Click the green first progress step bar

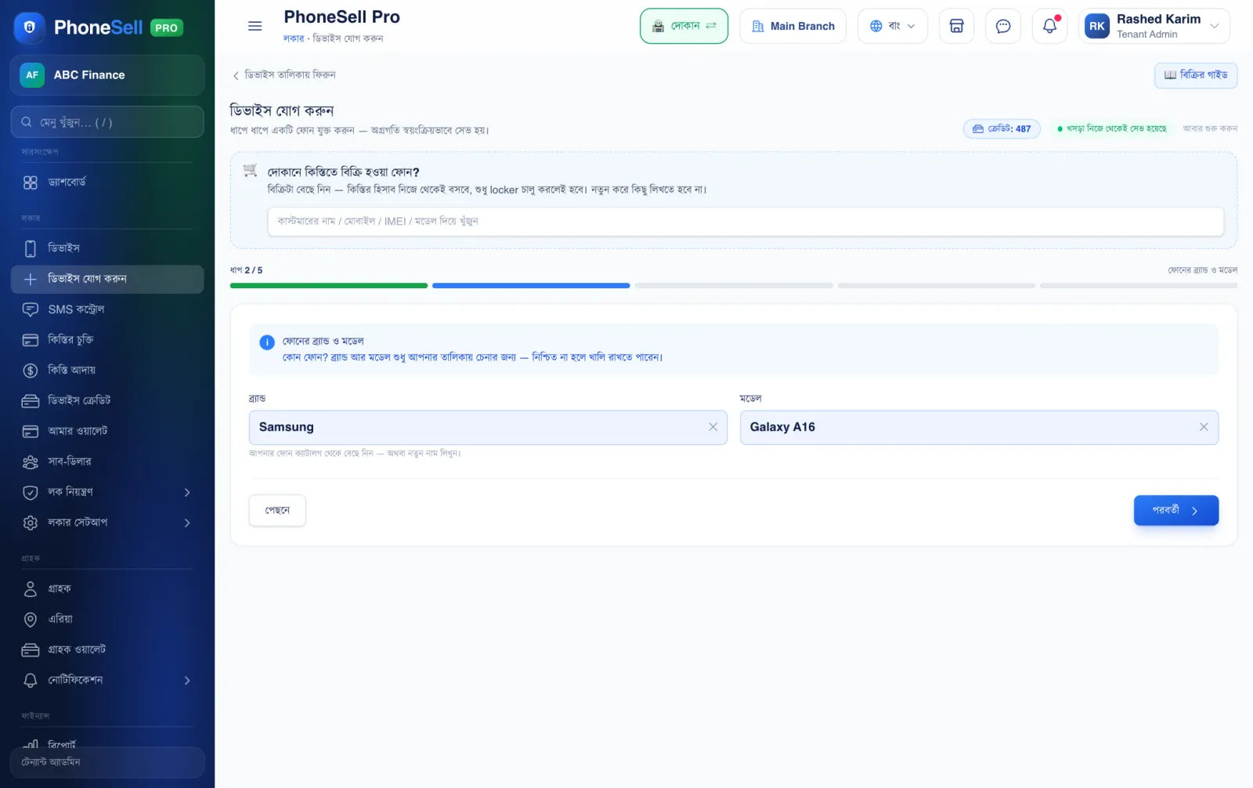pos(329,286)
